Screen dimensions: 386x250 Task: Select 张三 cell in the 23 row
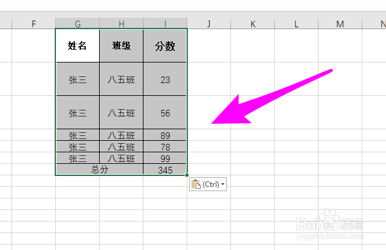pyautogui.click(x=78, y=79)
